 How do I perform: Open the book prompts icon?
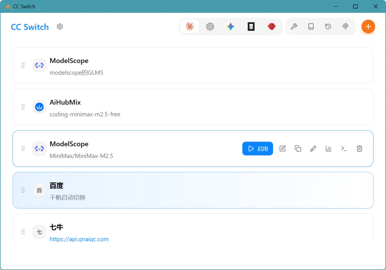point(311,26)
